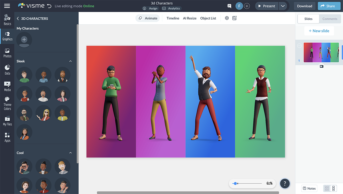Add a New slide
This screenshot has height=194, width=343.
(x=319, y=31)
